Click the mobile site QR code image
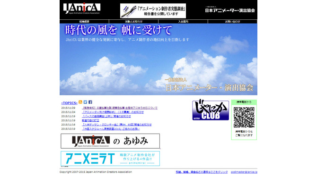 point(244,117)
